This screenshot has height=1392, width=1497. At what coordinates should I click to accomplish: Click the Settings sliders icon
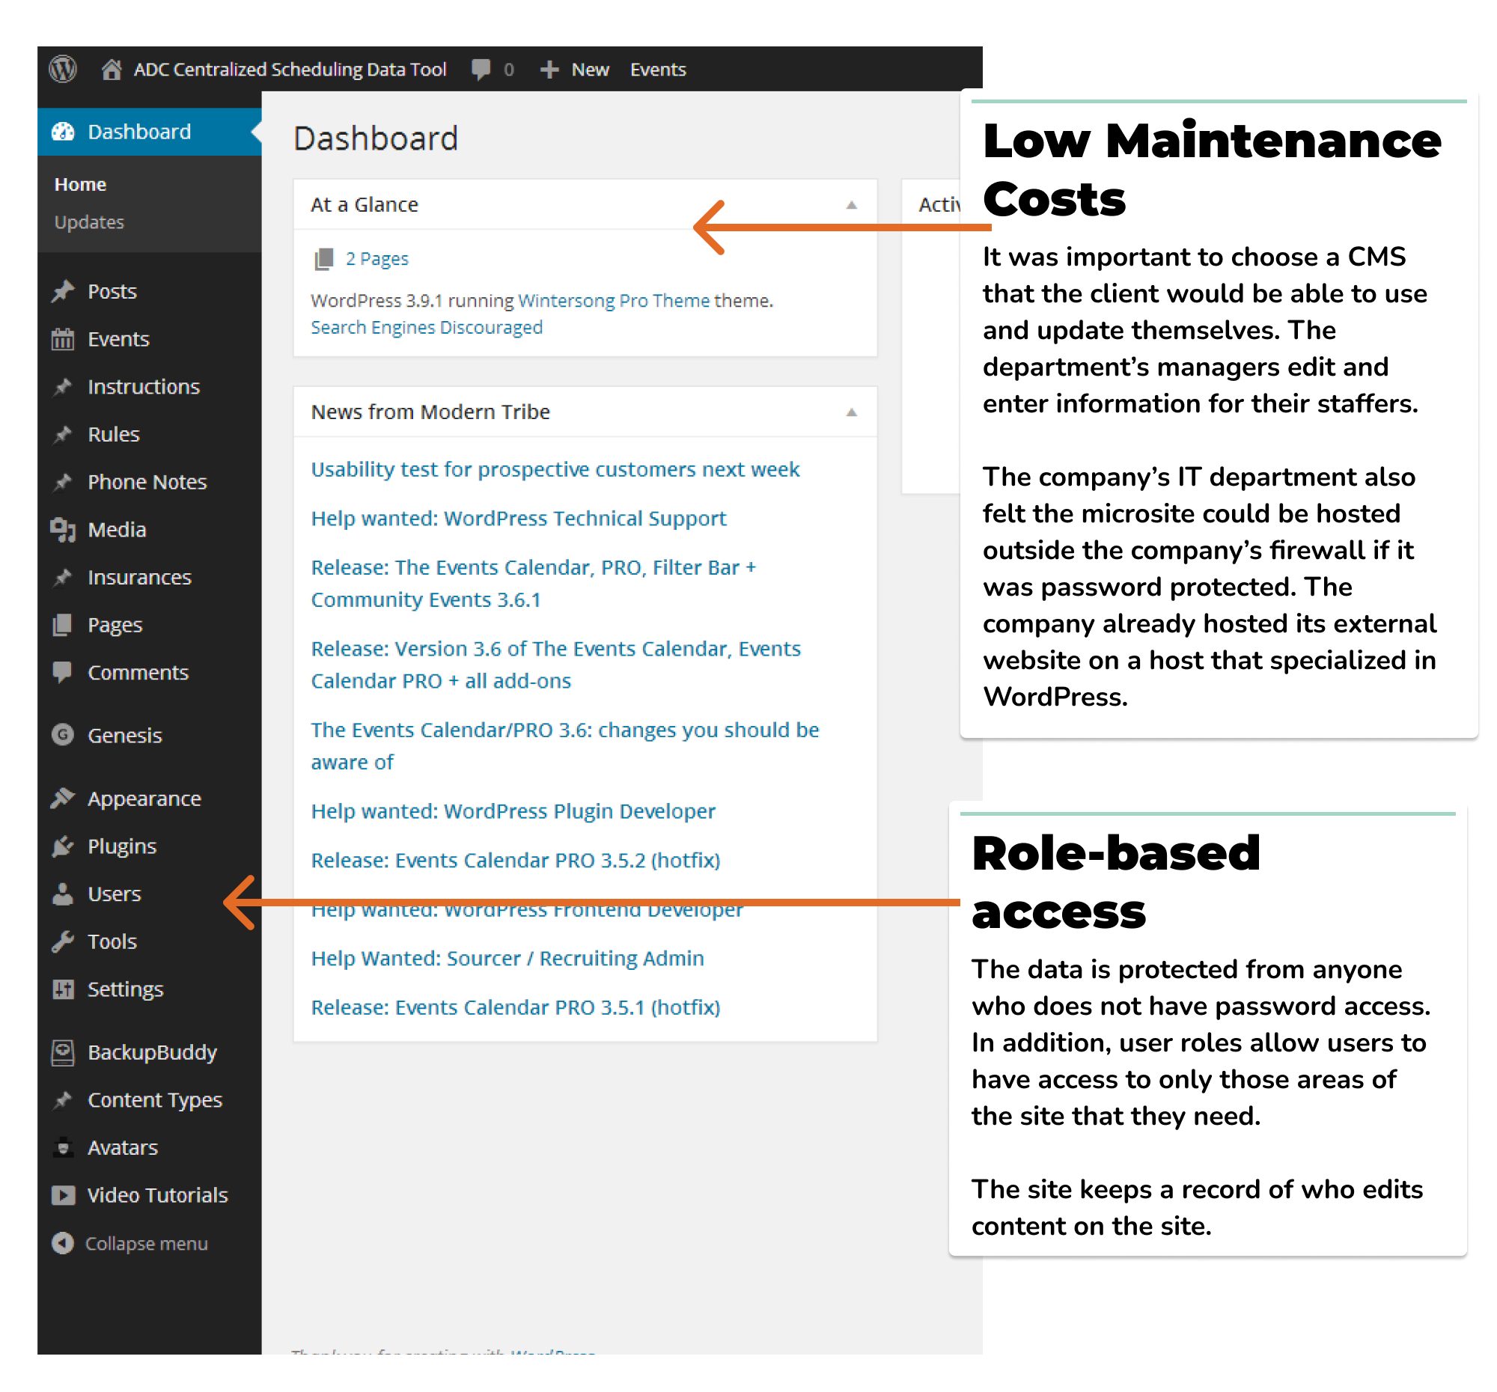[64, 991]
